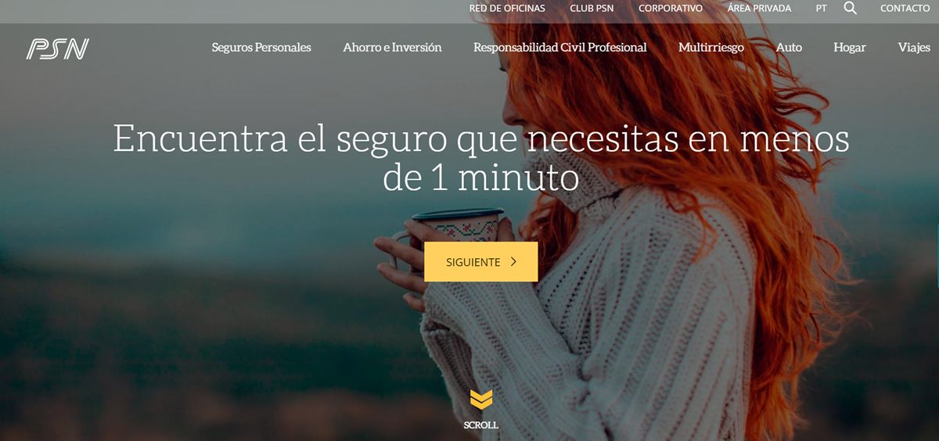
Task: Open the Club PSN link
Action: [x=592, y=9]
